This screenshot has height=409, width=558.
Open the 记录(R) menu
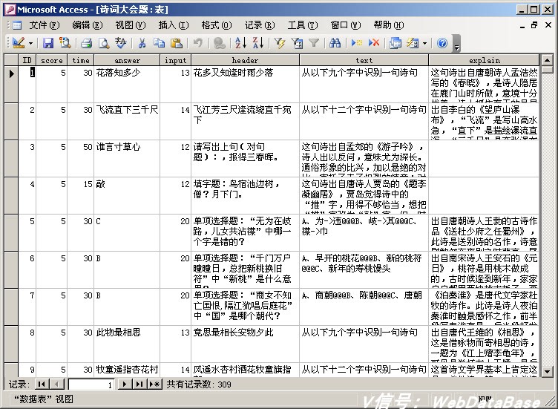tap(260, 25)
